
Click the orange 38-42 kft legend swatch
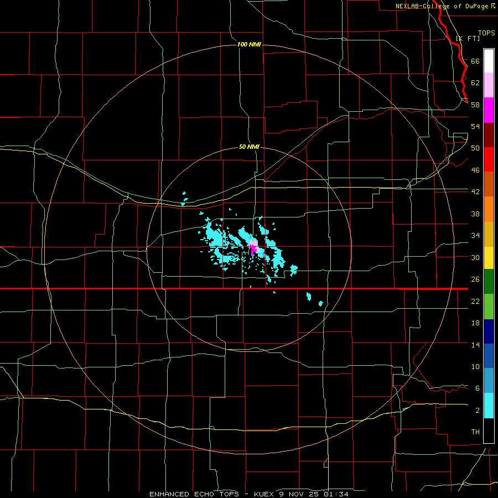point(489,209)
